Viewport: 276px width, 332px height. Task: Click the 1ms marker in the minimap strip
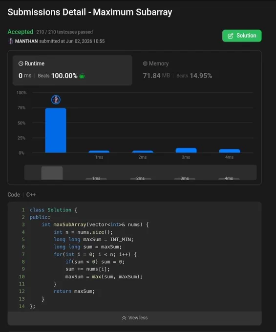tap(96, 178)
